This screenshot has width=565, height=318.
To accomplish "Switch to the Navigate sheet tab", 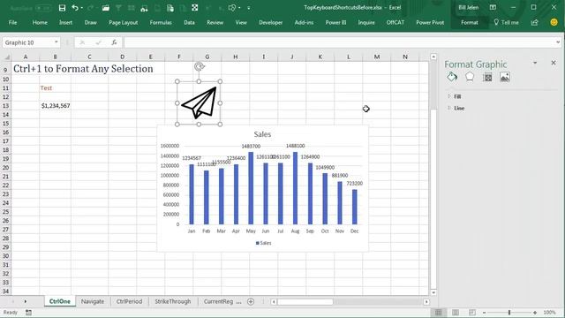I will 93,301.
